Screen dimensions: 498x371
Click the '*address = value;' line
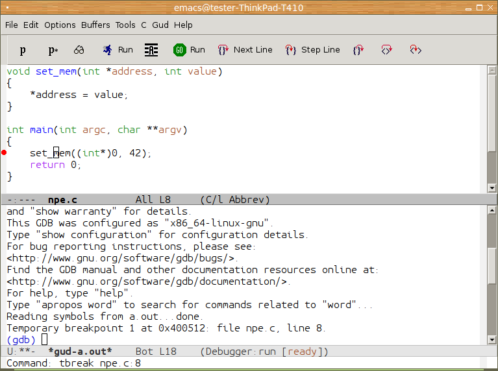[79, 95]
